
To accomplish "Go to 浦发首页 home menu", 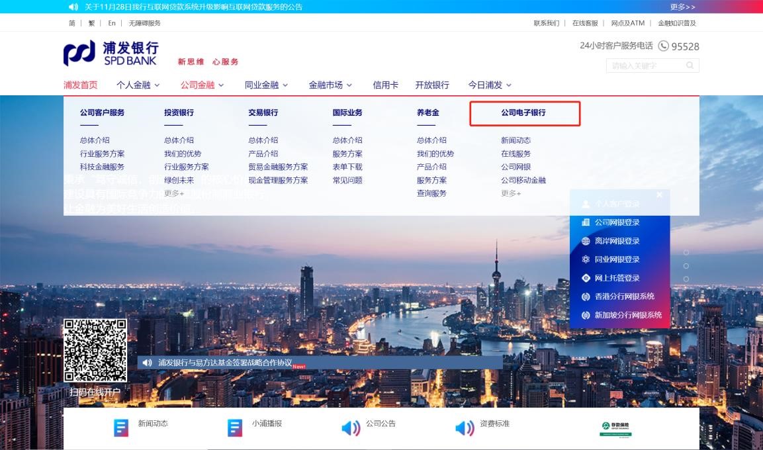I will (x=80, y=85).
